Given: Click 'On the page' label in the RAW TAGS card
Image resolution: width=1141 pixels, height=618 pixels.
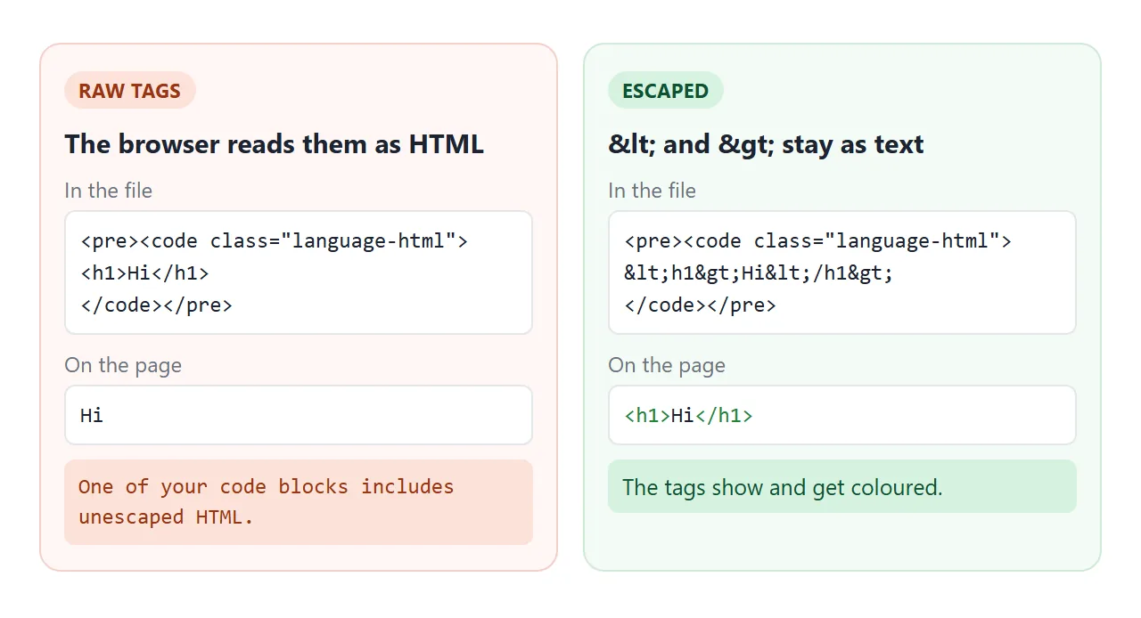Looking at the screenshot, I should 123,365.
